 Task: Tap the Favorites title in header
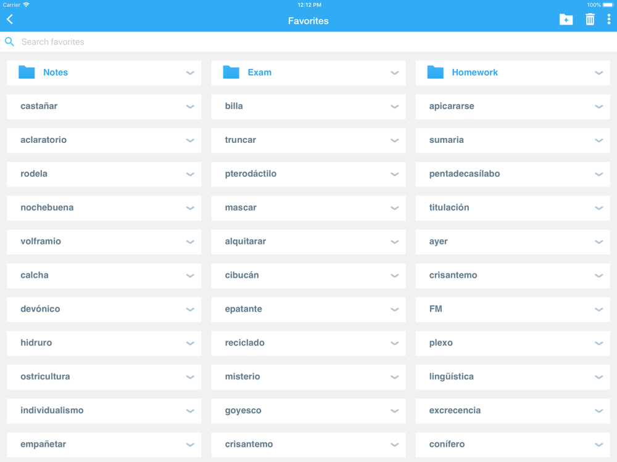pos(308,21)
